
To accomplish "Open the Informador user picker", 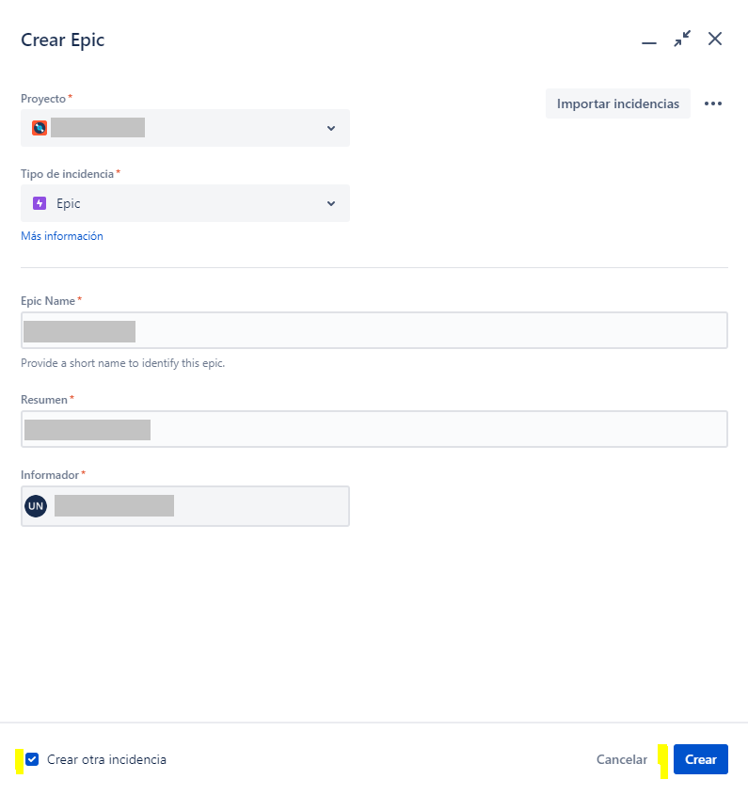I will (x=185, y=506).
